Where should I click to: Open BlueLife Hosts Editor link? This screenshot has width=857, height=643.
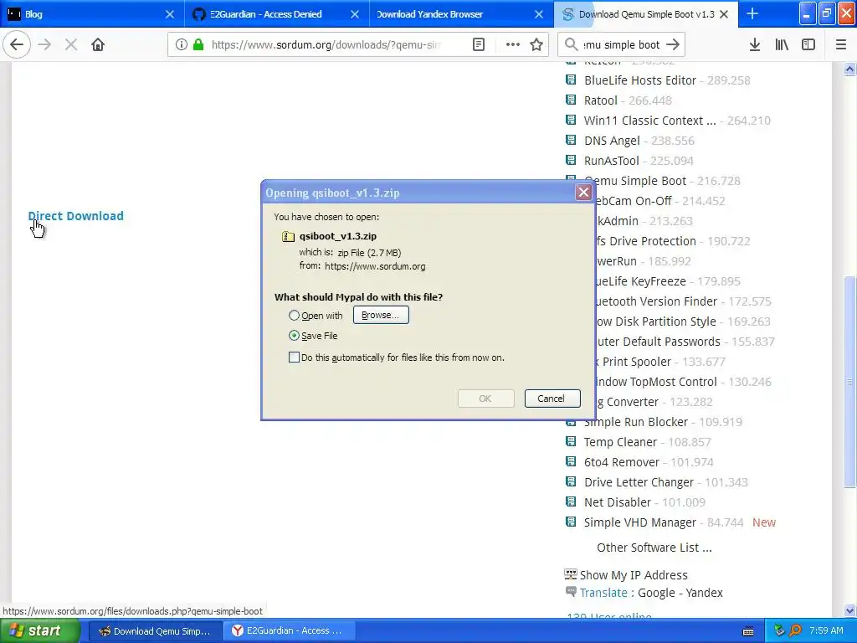click(x=639, y=80)
